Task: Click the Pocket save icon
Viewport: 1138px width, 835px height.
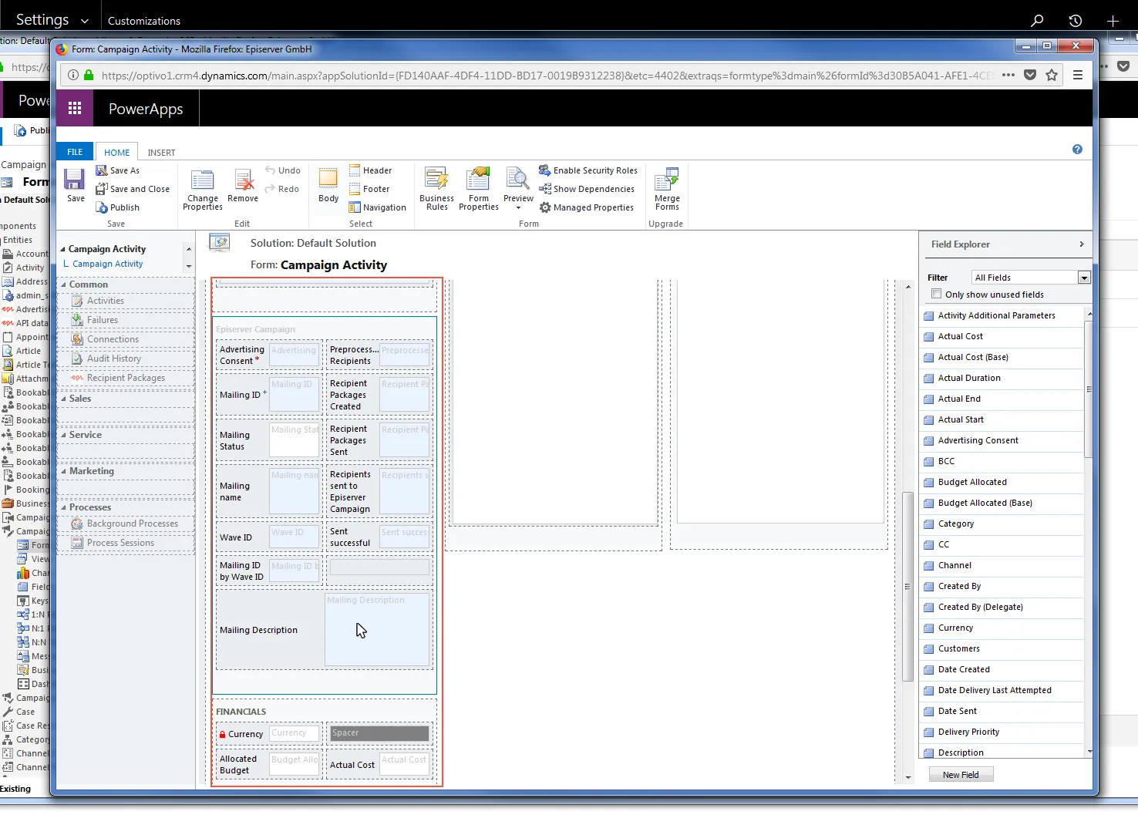Action: click(x=1030, y=75)
